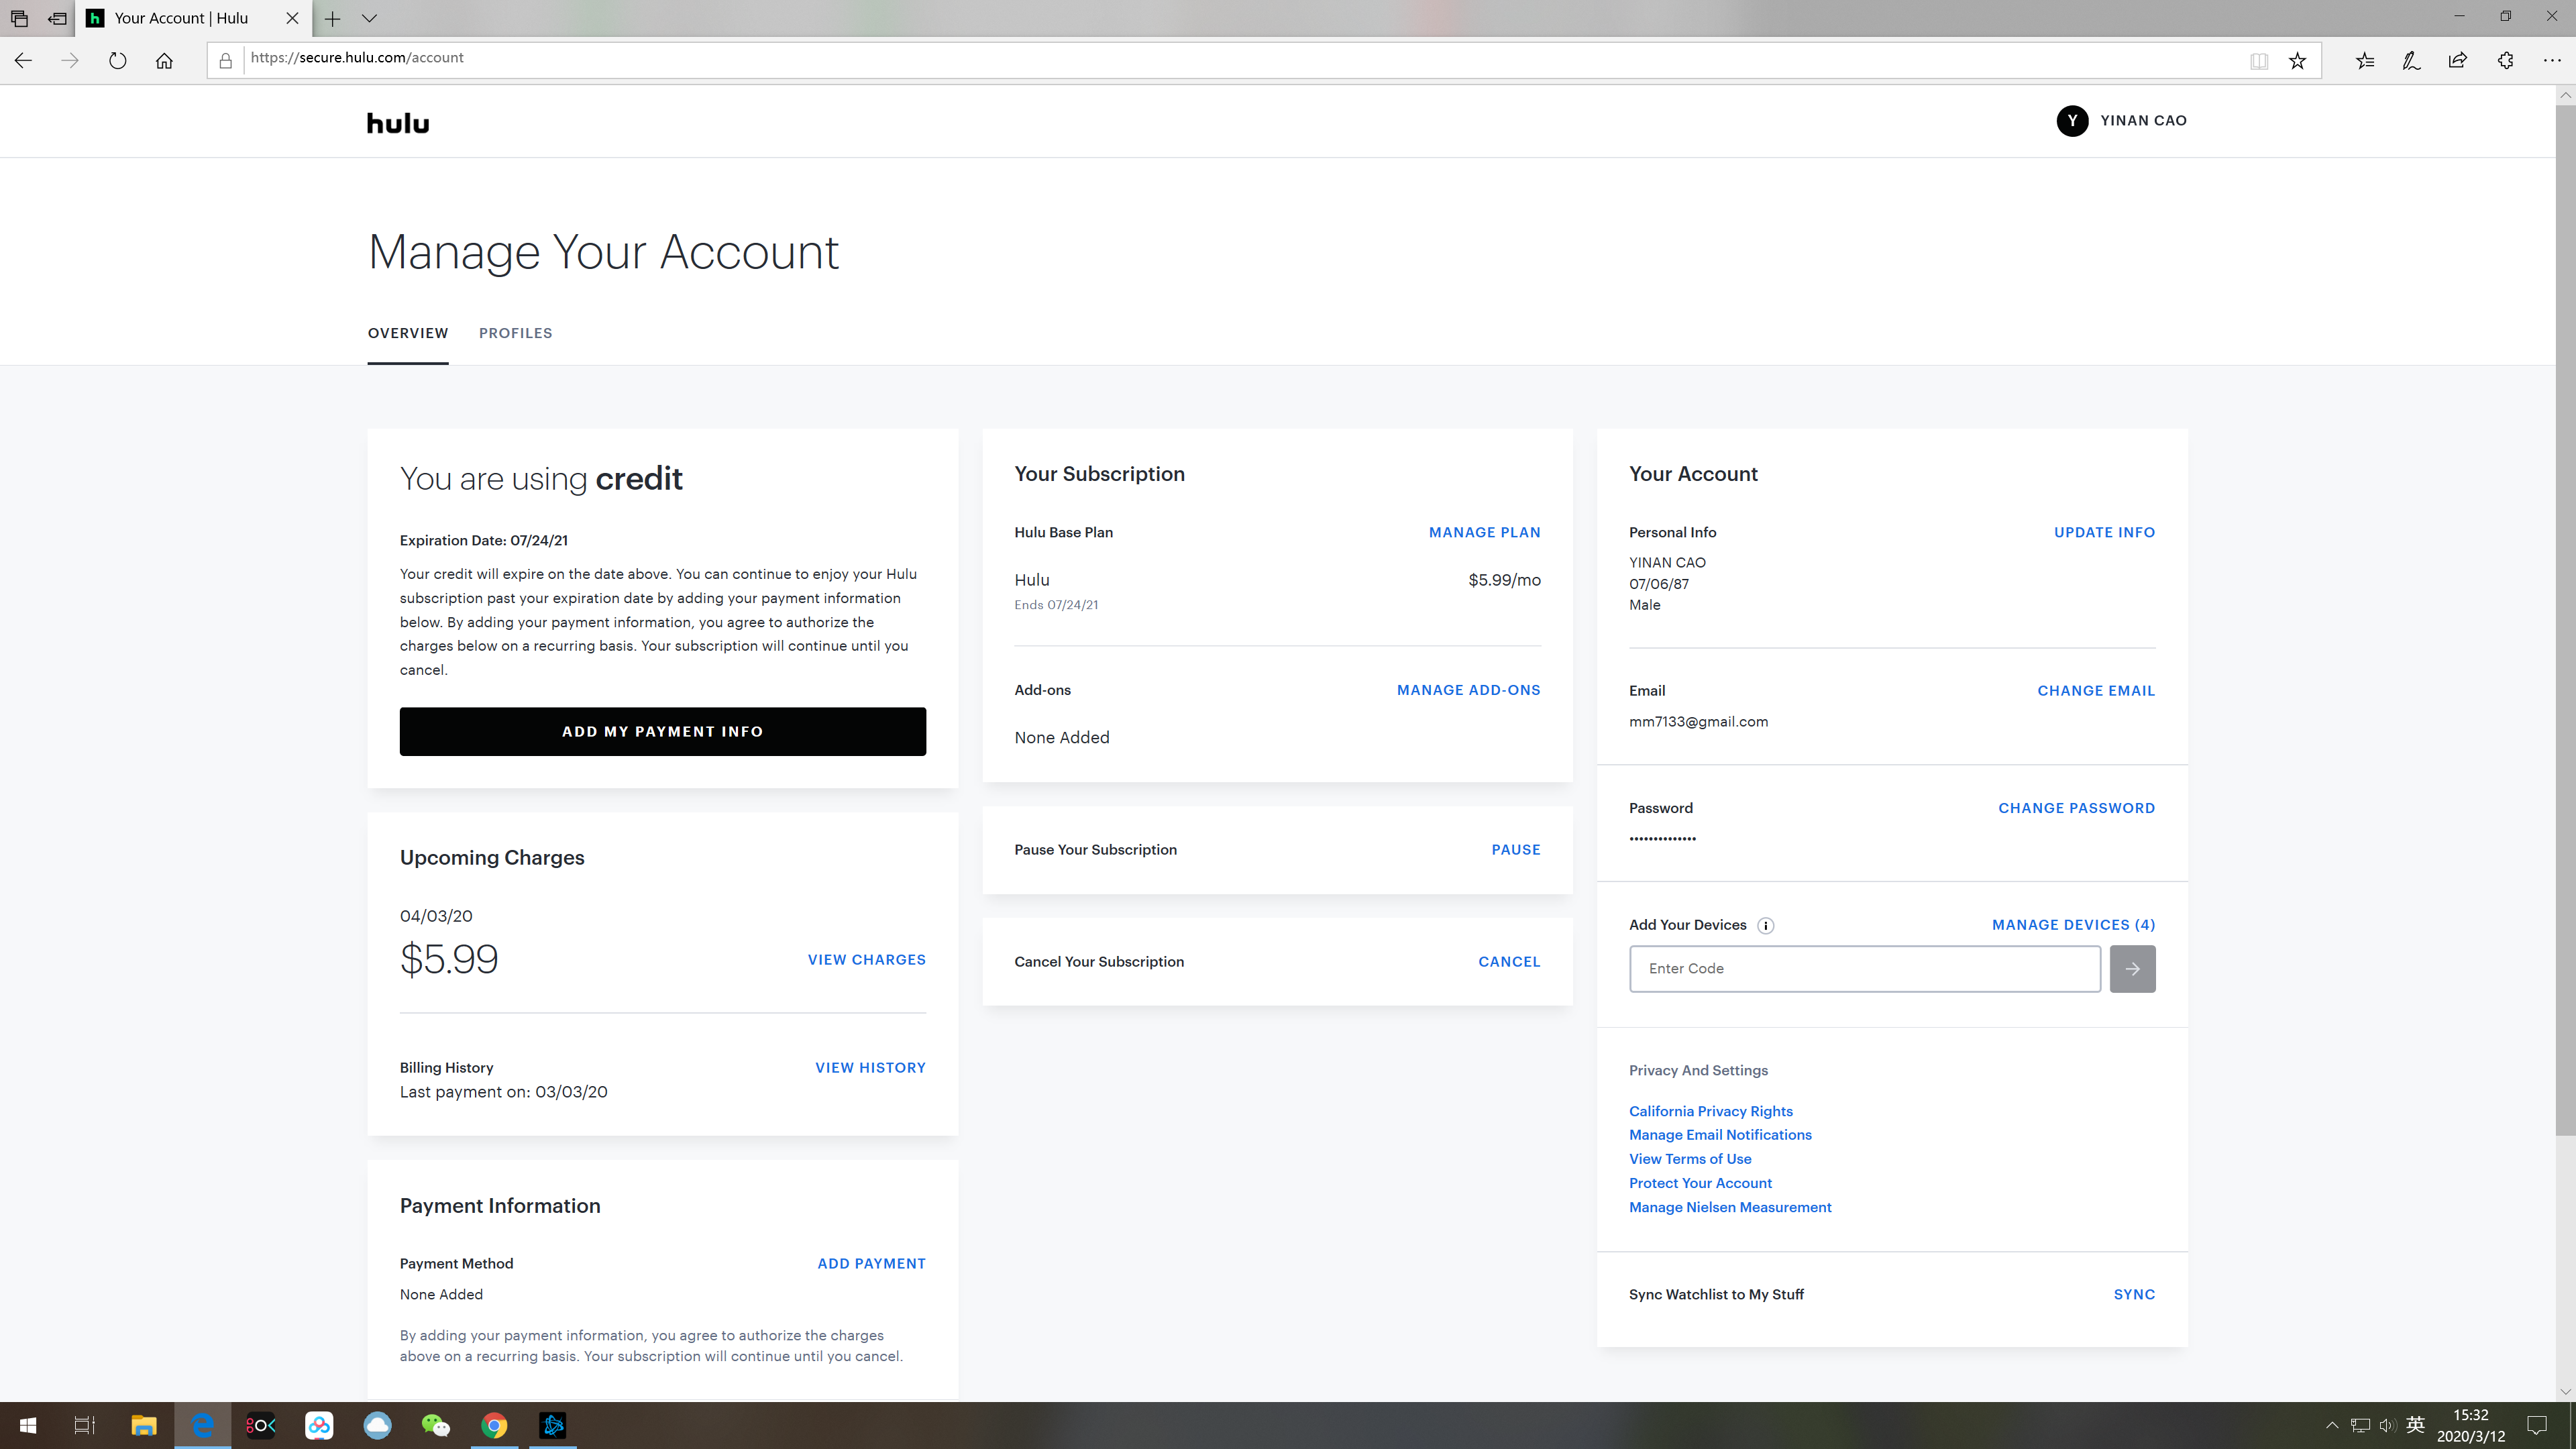The width and height of the screenshot is (2576, 1449).
Task: Select the Overview tab
Action: (407, 333)
